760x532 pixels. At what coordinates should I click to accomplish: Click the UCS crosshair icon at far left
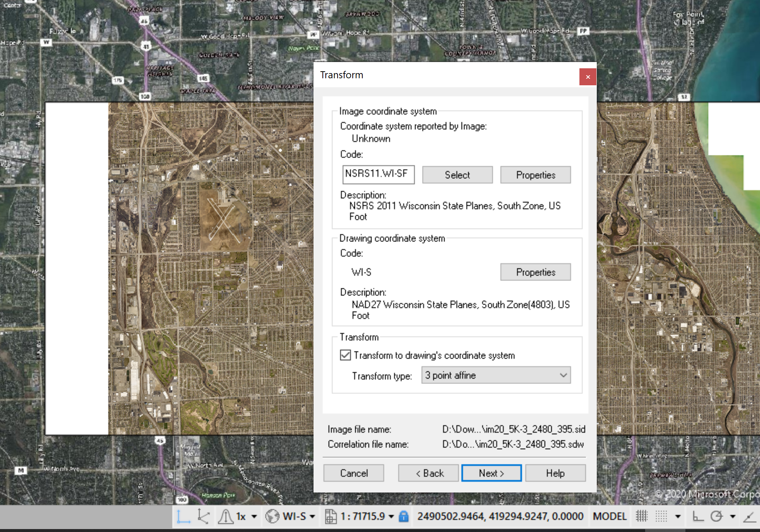coord(184,516)
